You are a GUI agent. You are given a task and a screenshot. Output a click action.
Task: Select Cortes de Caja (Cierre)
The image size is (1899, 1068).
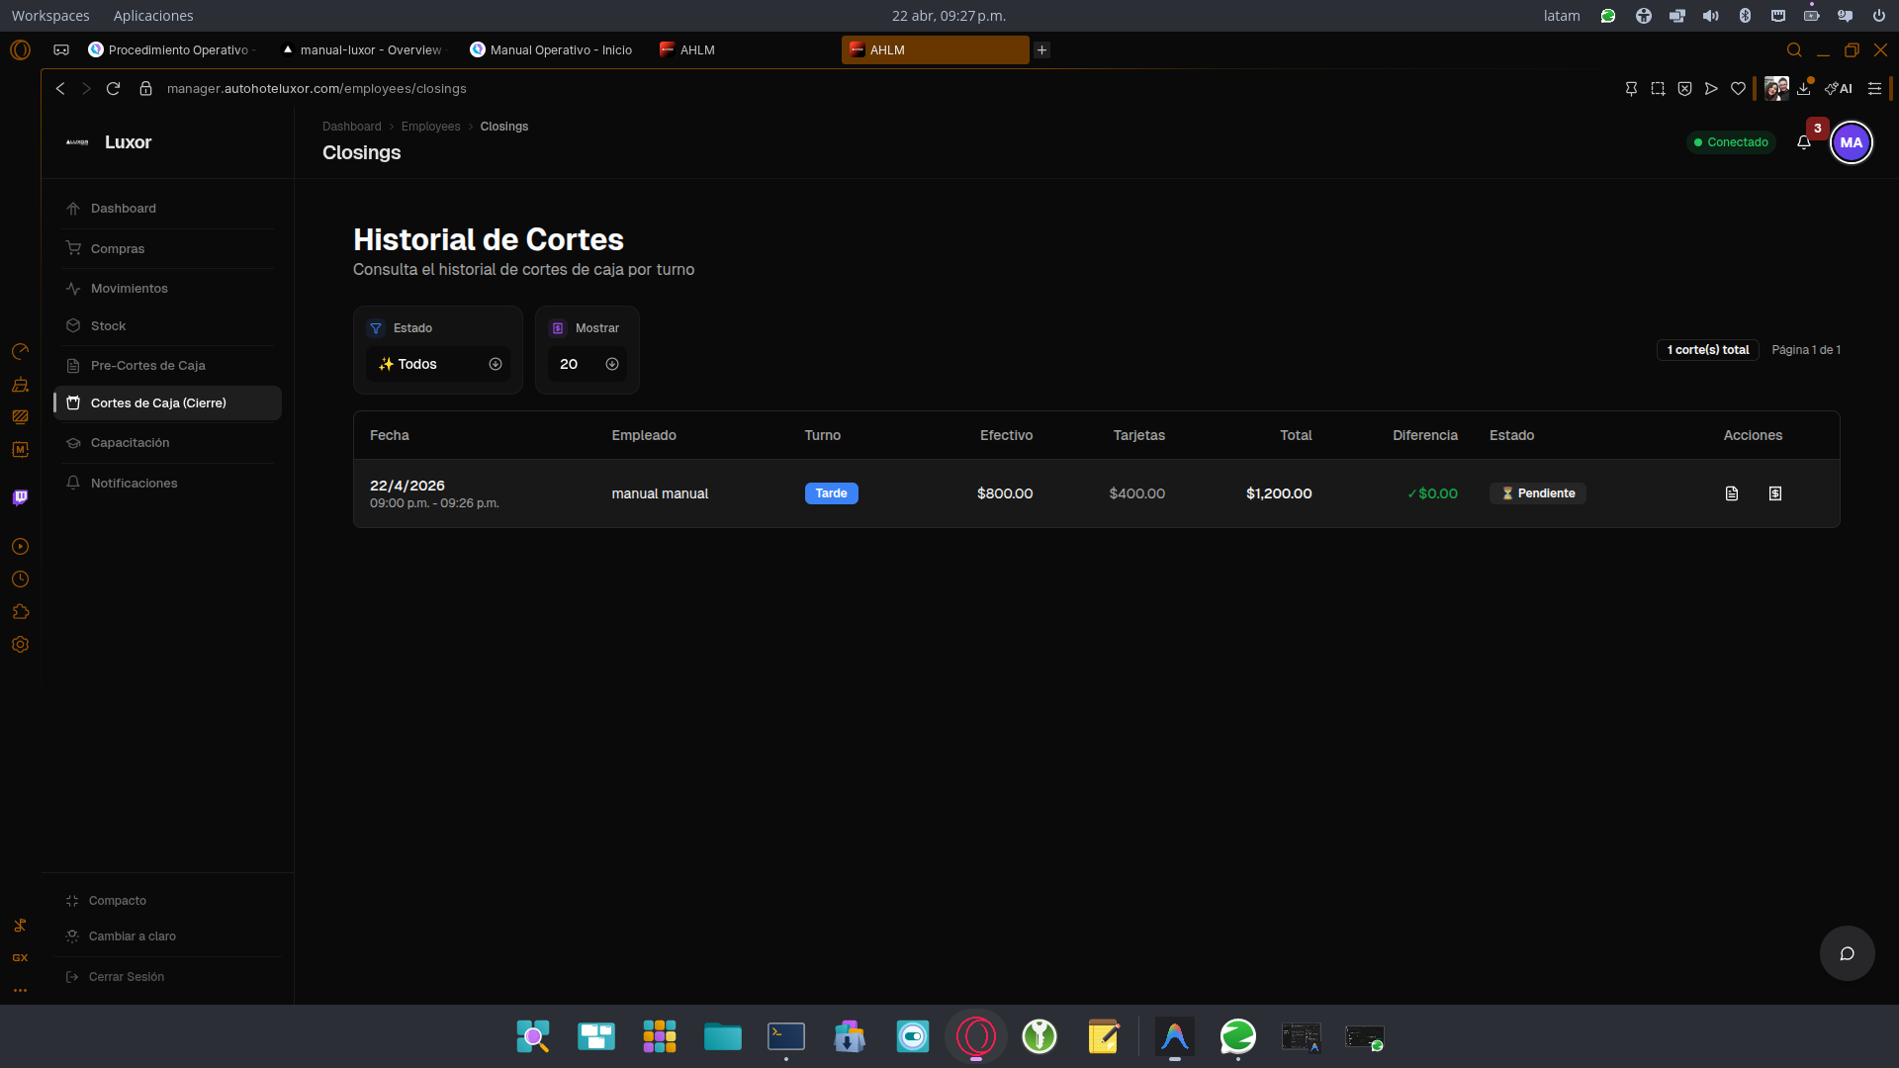click(x=168, y=403)
